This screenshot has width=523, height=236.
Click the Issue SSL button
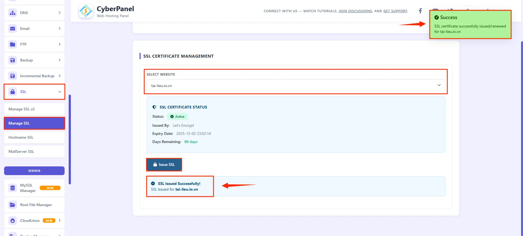(x=164, y=164)
